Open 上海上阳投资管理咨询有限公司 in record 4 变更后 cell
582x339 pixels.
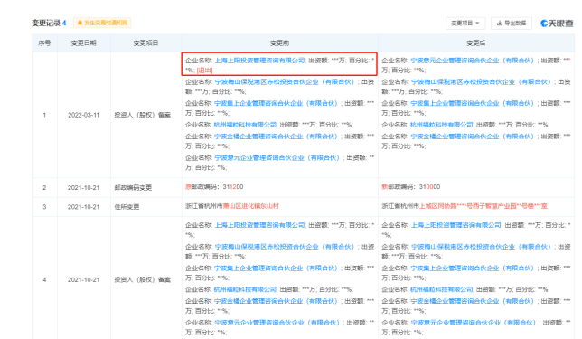(456, 225)
